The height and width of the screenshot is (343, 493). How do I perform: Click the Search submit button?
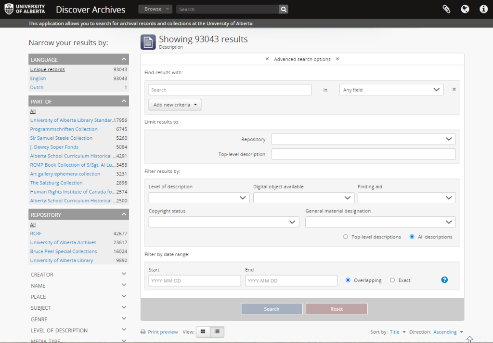[272, 309]
